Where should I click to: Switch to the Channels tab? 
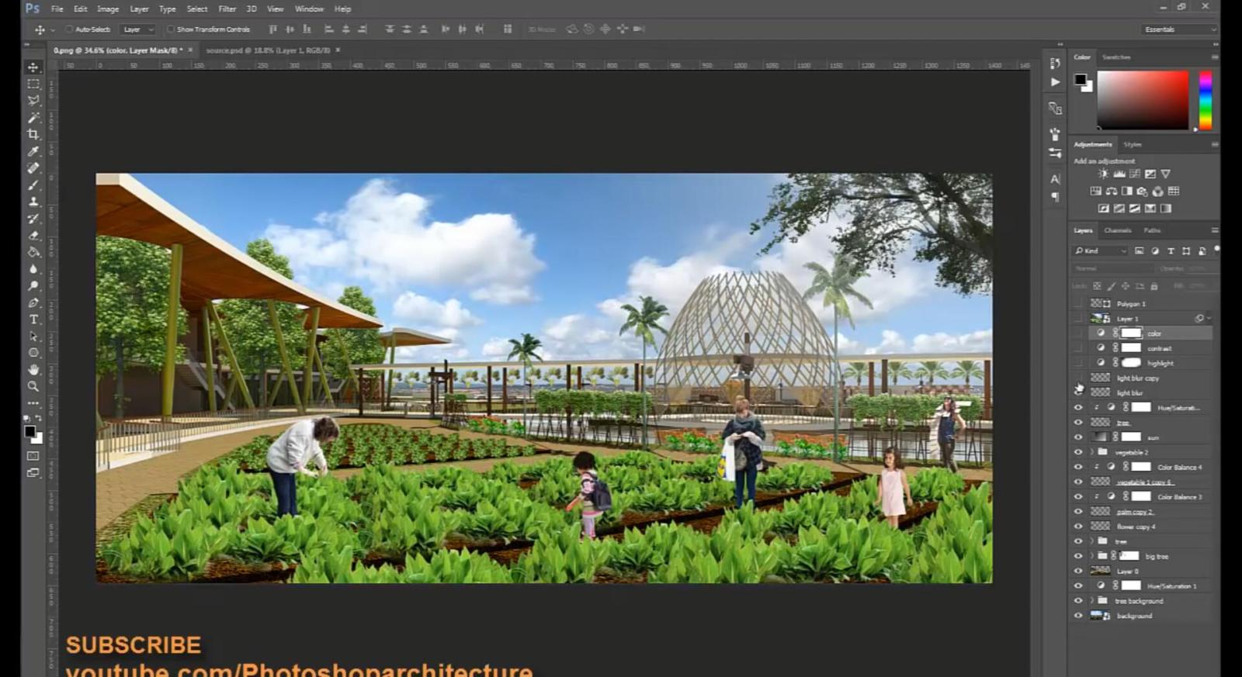click(1117, 230)
